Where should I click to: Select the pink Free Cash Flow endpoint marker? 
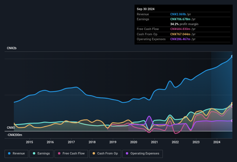232,106
